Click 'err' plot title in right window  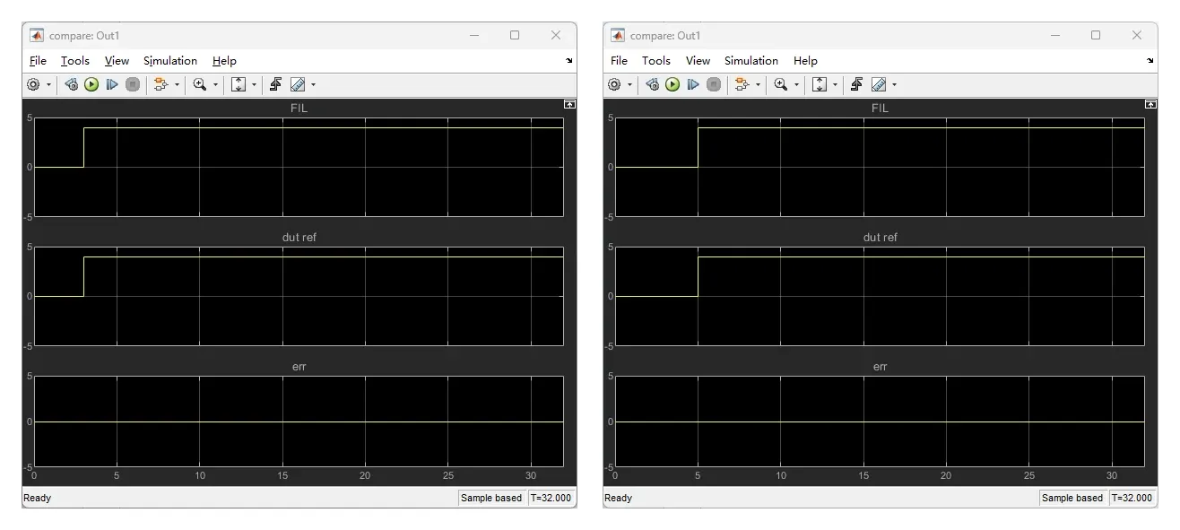click(881, 367)
